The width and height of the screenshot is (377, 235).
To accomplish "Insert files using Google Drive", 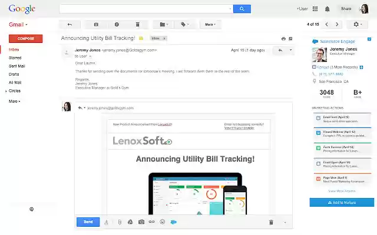I will pyautogui.click(x=130, y=222).
